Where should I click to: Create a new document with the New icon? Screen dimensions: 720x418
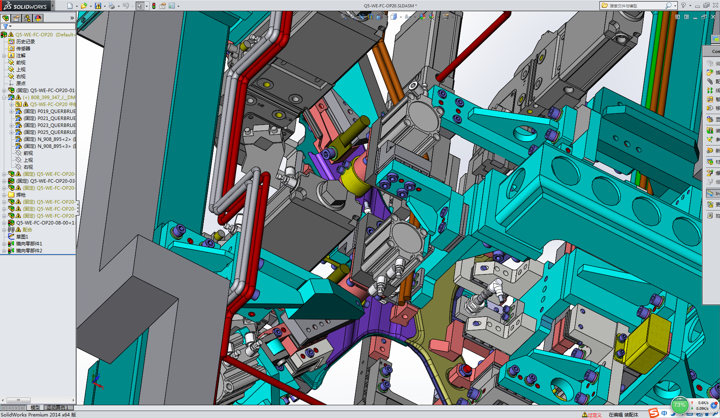tap(70, 6)
